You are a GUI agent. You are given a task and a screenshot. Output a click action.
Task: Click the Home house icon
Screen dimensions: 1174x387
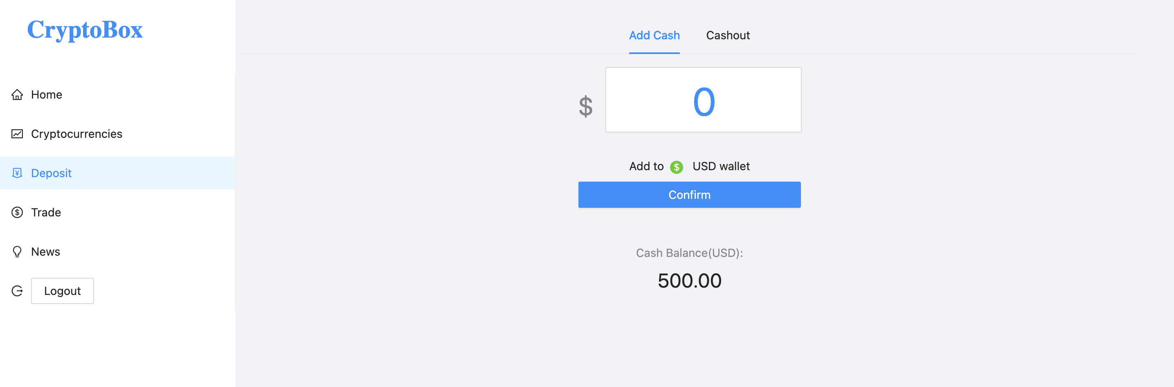[x=17, y=94]
